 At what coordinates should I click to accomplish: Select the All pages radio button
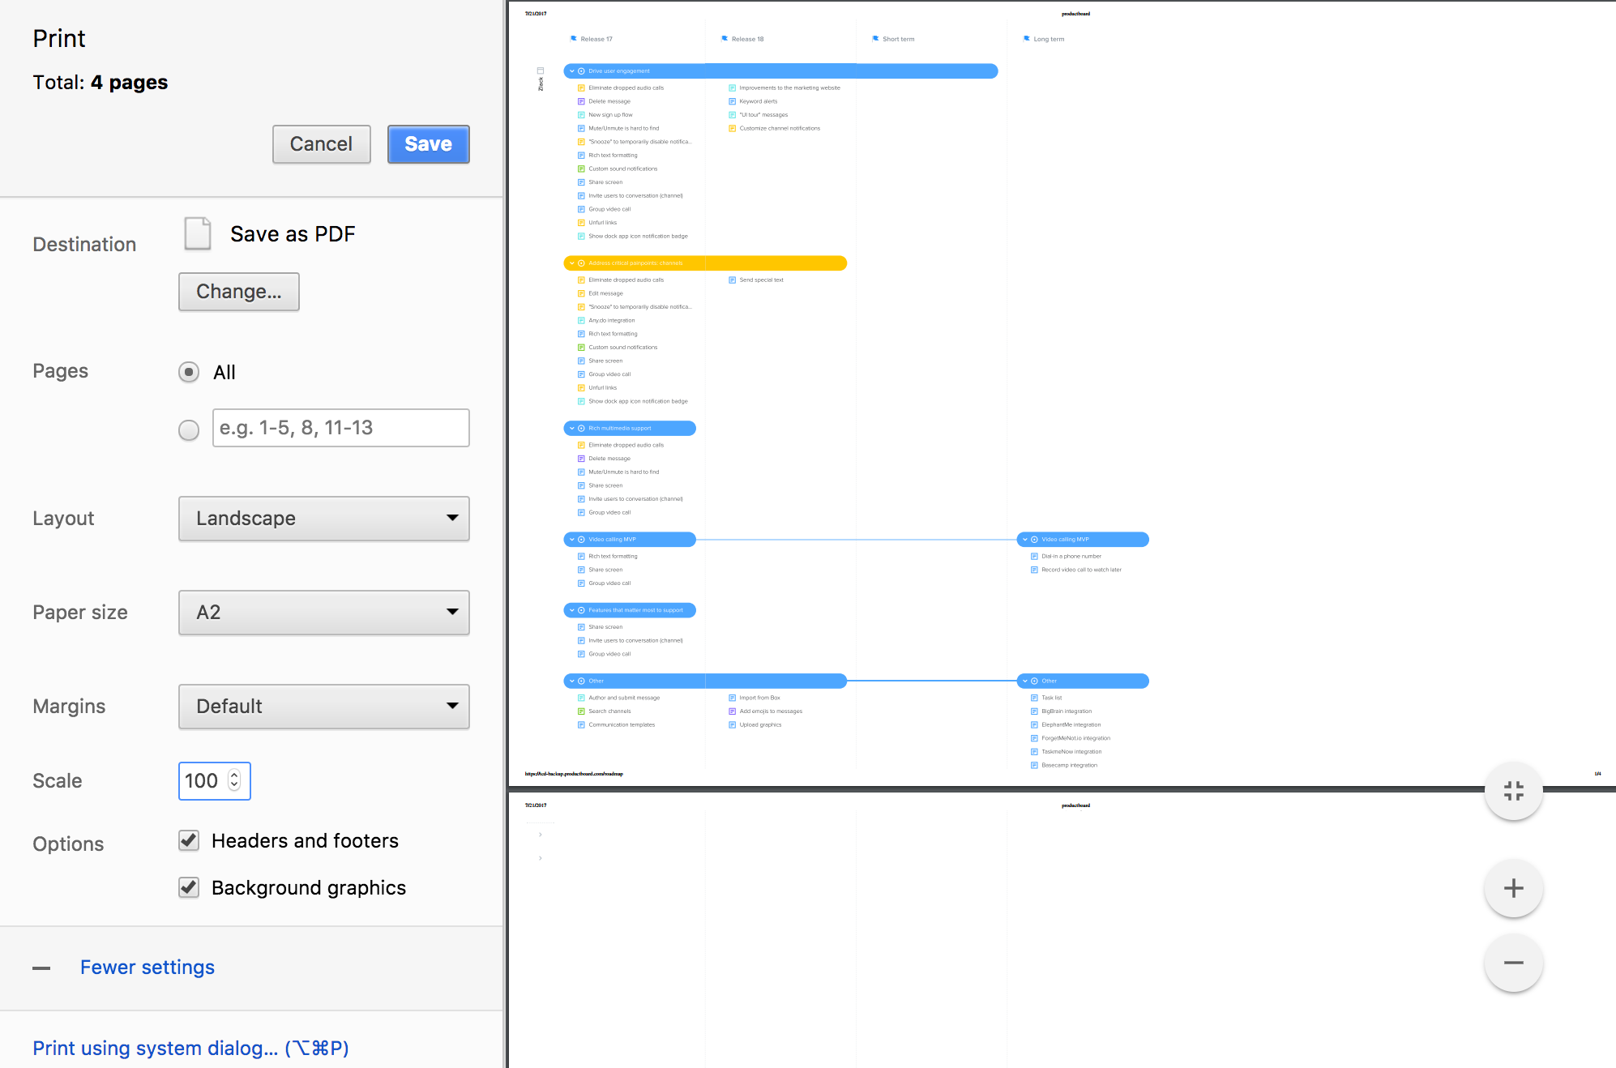point(189,372)
